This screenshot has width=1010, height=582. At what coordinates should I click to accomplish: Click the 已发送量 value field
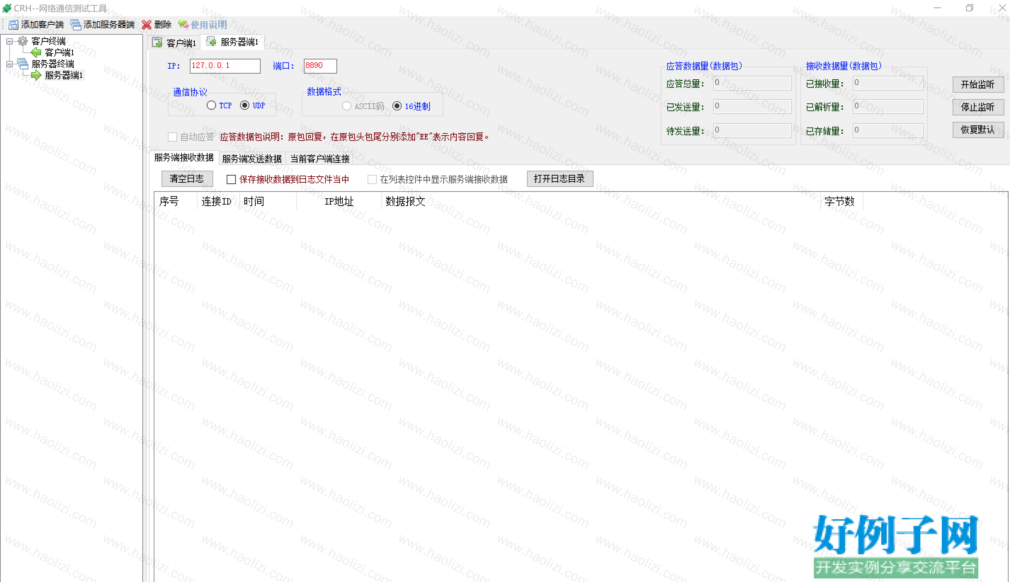[753, 106]
